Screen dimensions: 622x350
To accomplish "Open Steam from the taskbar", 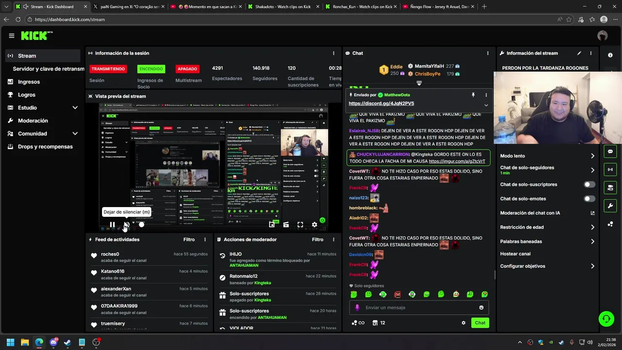I will click(68, 343).
